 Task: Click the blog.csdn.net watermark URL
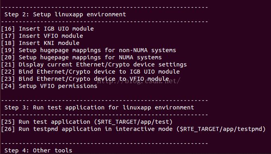click(139, 81)
